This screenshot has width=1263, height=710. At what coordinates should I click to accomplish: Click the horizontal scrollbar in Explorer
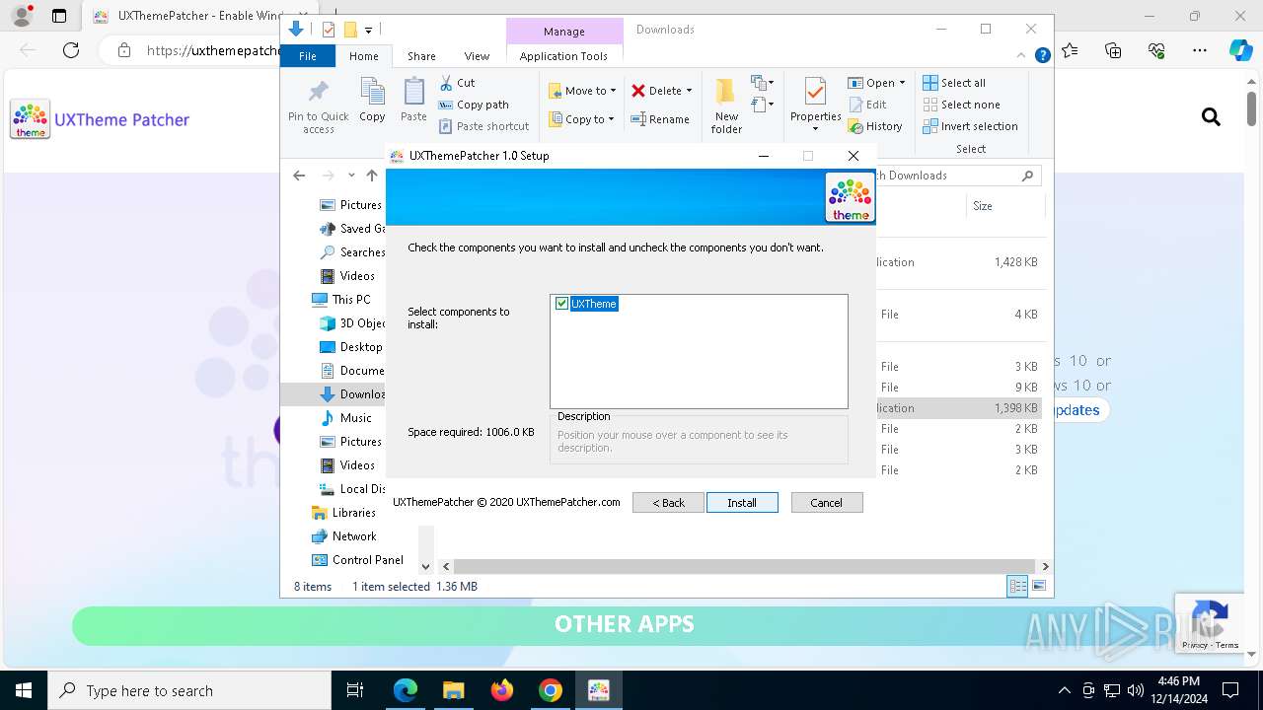coord(745,567)
